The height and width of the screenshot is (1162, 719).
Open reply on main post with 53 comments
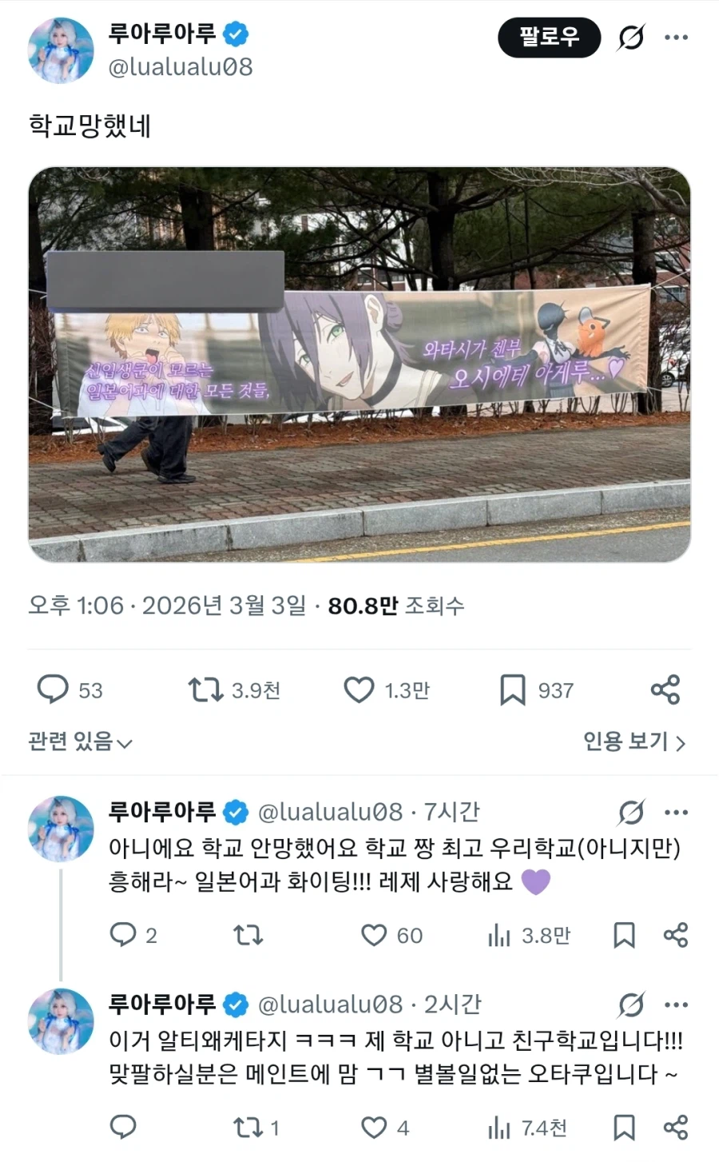70,690
